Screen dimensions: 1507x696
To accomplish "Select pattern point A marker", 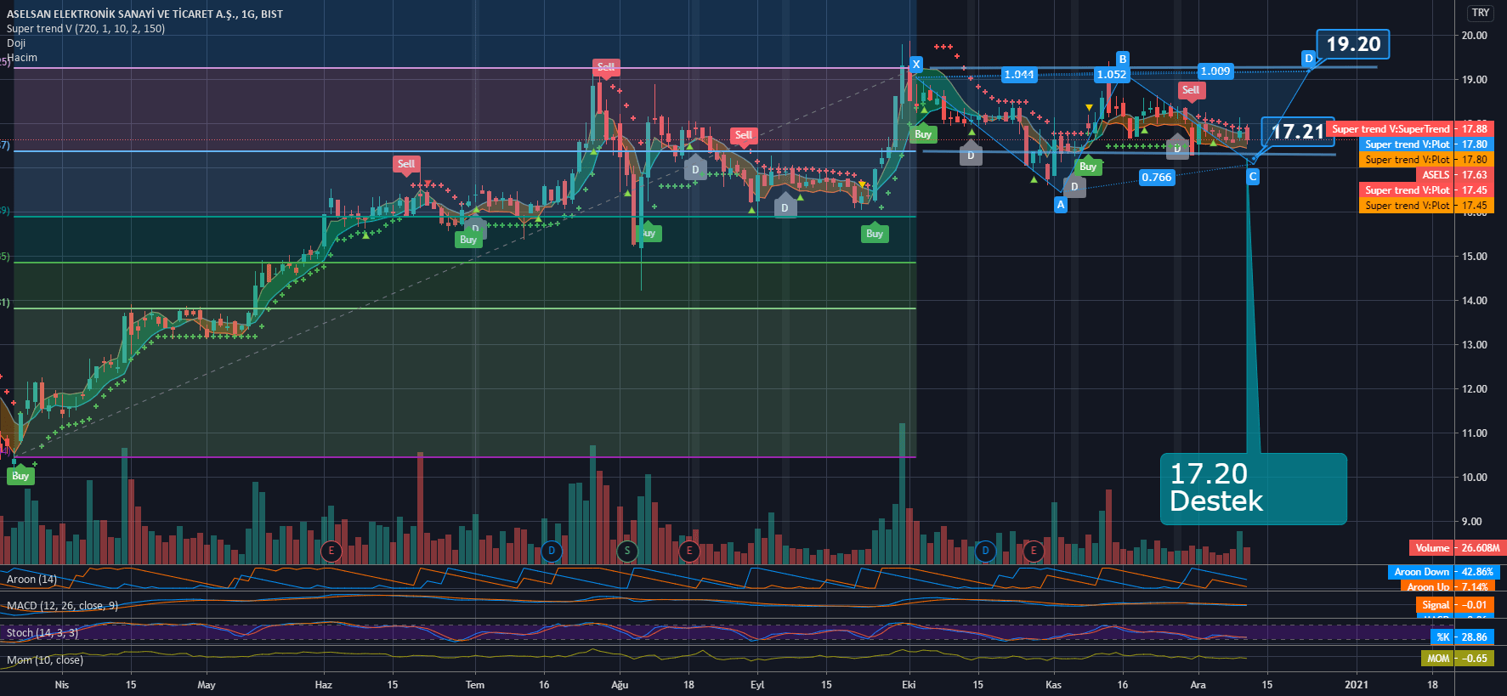I will 1061,205.
